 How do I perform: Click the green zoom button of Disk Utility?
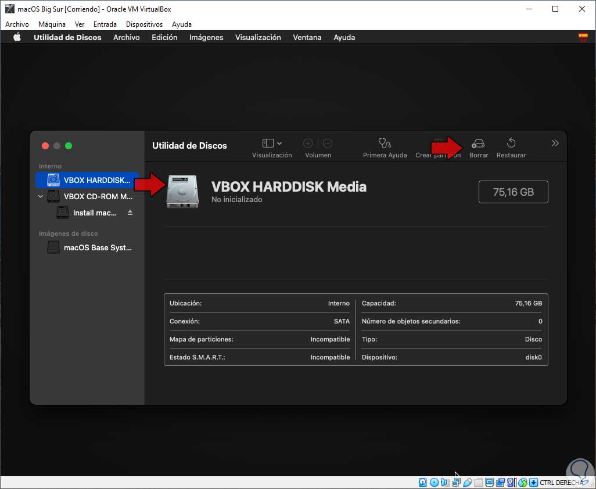click(x=69, y=146)
